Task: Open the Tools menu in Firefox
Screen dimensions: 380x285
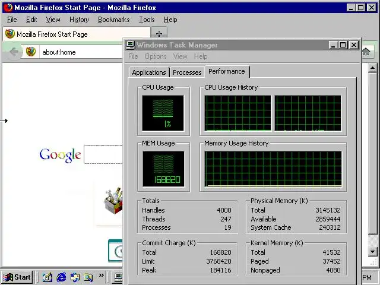Action: point(147,20)
